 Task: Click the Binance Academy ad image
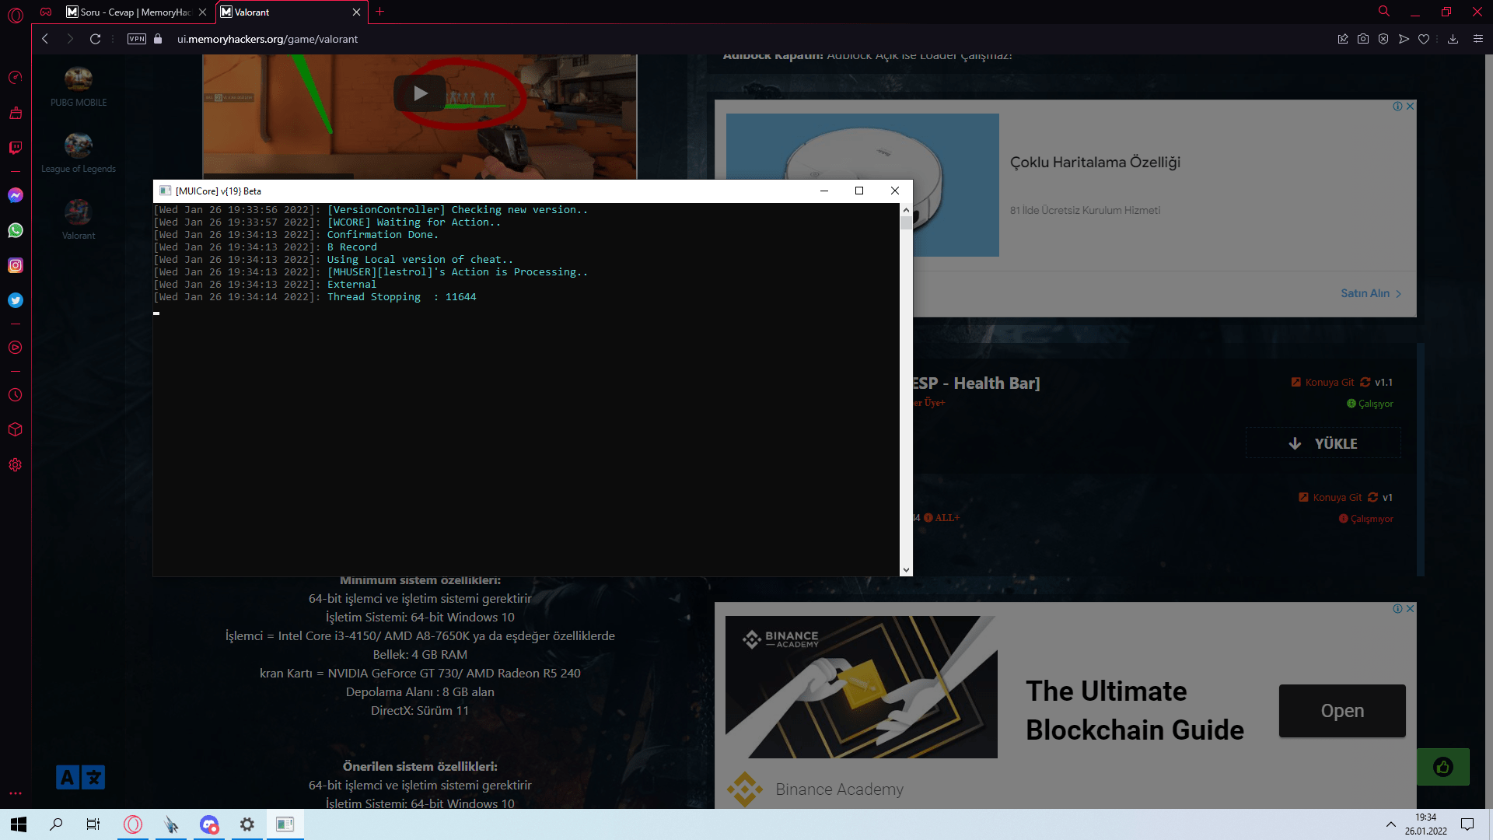coord(861,687)
